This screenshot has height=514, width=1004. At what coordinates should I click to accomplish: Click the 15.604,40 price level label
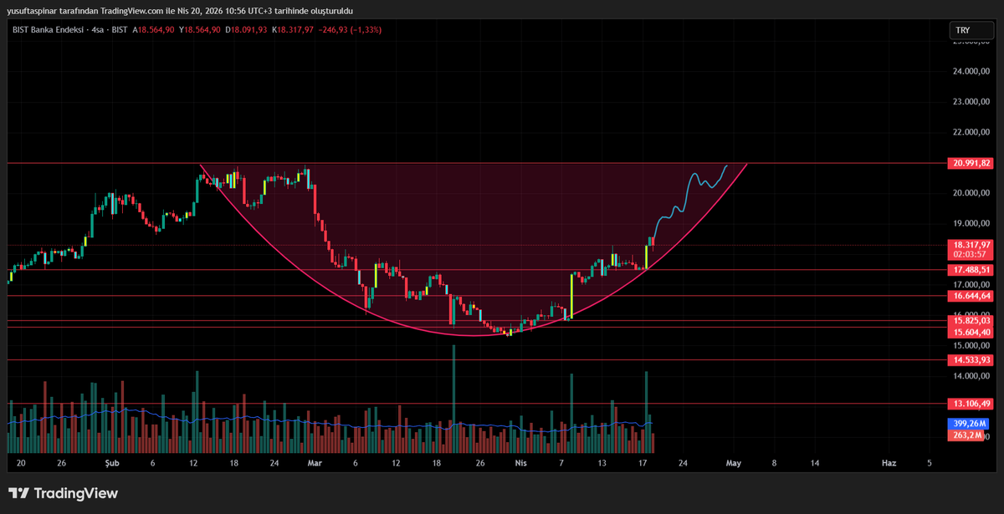971,332
